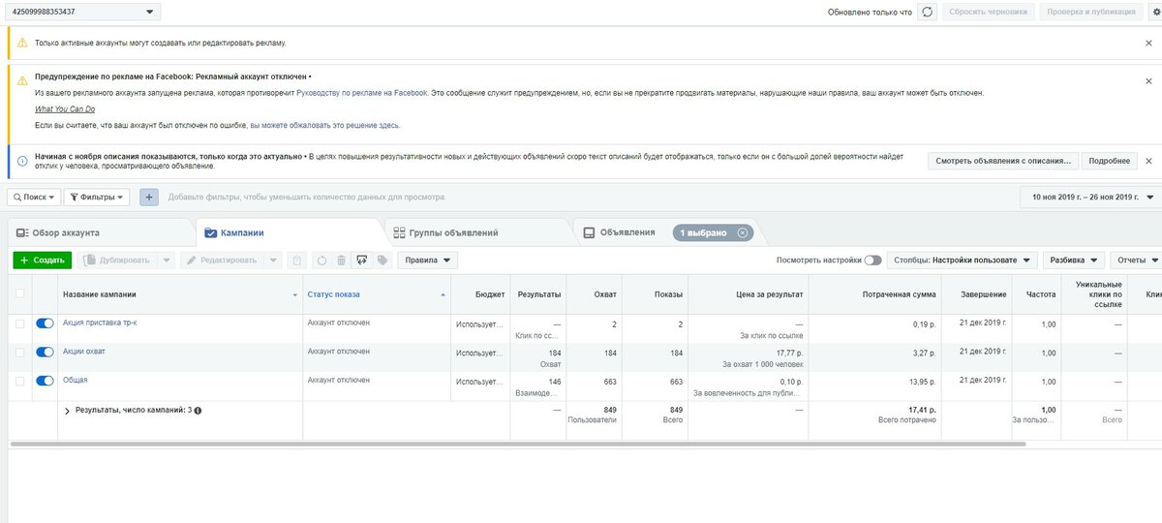
Task: Click info icon beside 'число кампаний: 3'
Action: [x=198, y=411]
